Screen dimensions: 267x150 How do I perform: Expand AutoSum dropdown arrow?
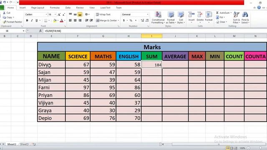pos(231,13)
